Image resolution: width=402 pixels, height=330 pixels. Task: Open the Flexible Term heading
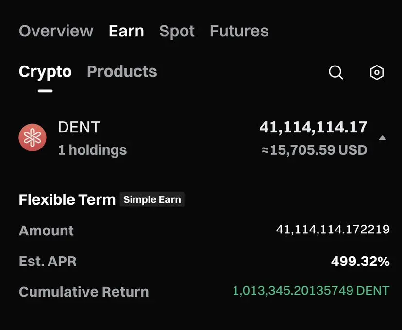tap(67, 199)
